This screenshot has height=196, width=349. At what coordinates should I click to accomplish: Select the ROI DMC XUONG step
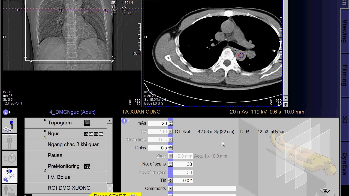coord(69,188)
